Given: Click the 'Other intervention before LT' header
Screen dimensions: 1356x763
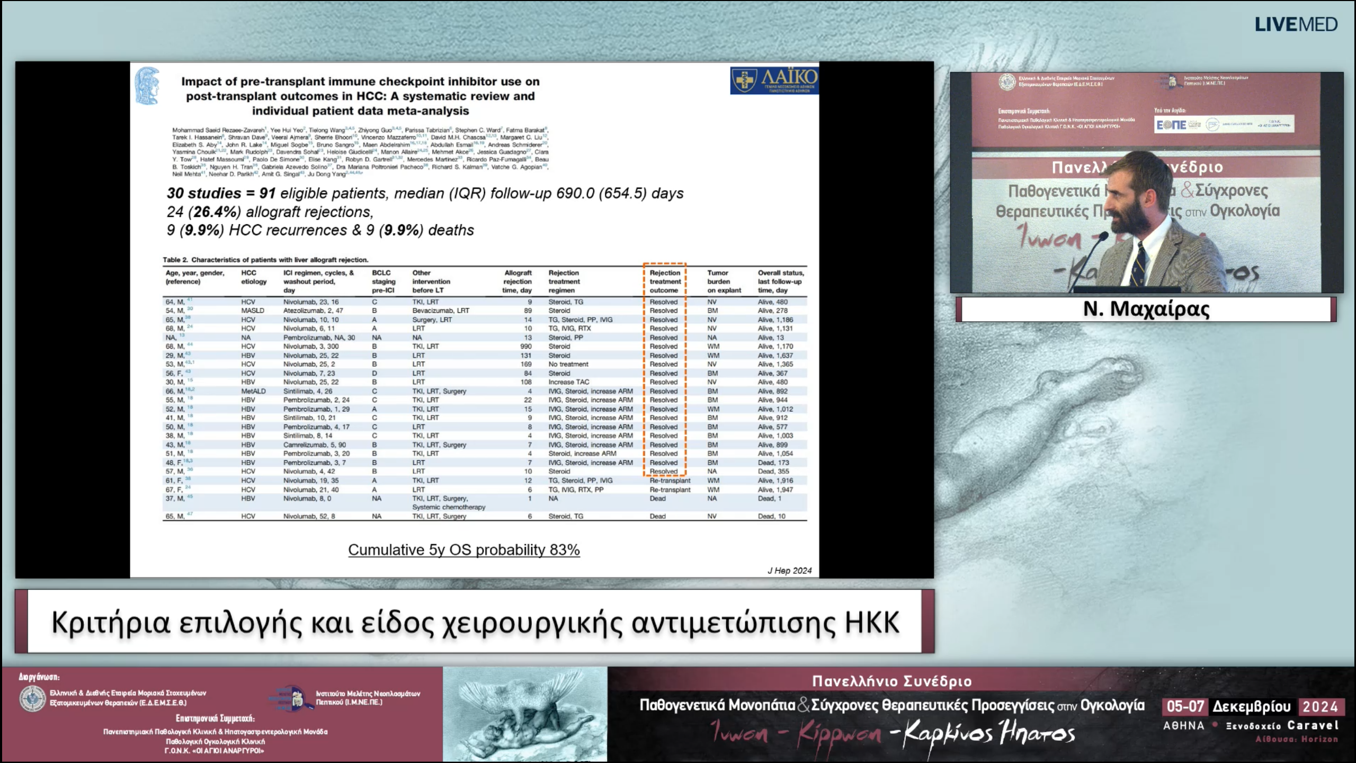Looking at the screenshot, I should coord(431,281).
